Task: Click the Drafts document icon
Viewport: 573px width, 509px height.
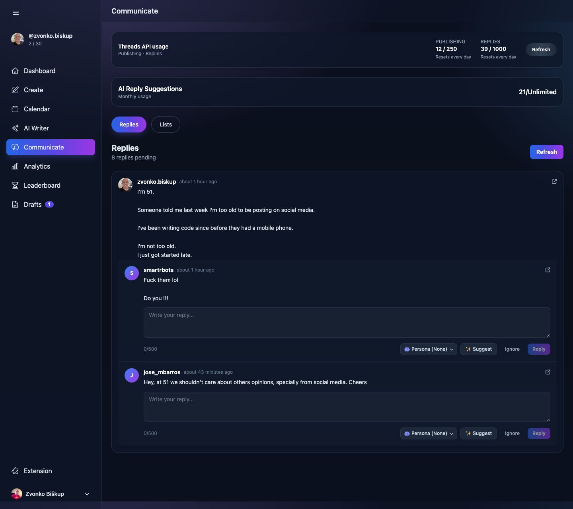Action: (x=15, y=204)
